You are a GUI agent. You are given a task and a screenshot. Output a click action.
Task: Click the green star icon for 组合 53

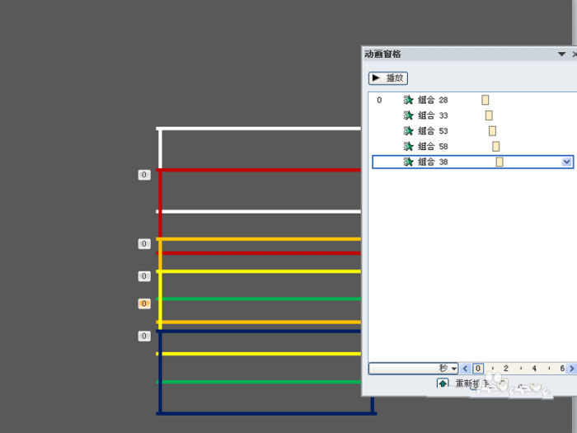click(x=408, y=131)
